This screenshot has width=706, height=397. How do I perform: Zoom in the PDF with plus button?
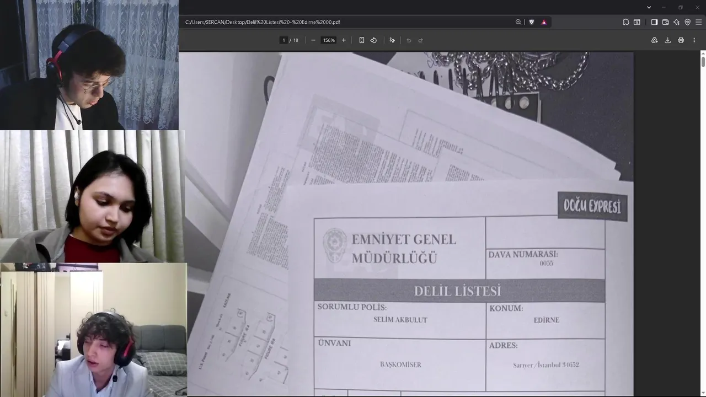344,40
